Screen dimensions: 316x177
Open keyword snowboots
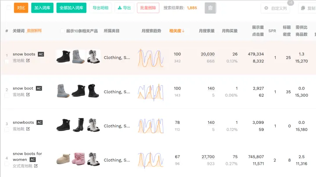point(23,123)
